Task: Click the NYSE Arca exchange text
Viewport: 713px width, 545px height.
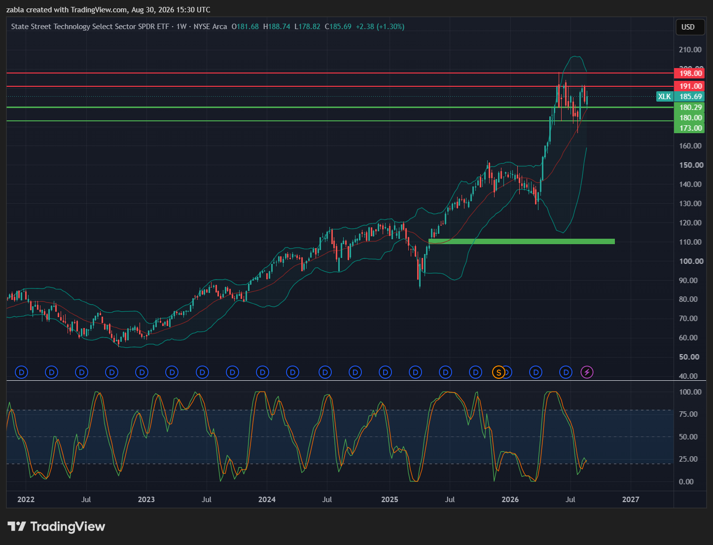Action: [x=211, y=27]
